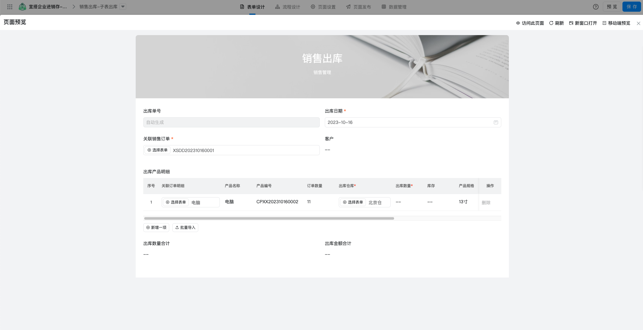
Task: Click 删除 in the row operation column
Action: (486, 203)
